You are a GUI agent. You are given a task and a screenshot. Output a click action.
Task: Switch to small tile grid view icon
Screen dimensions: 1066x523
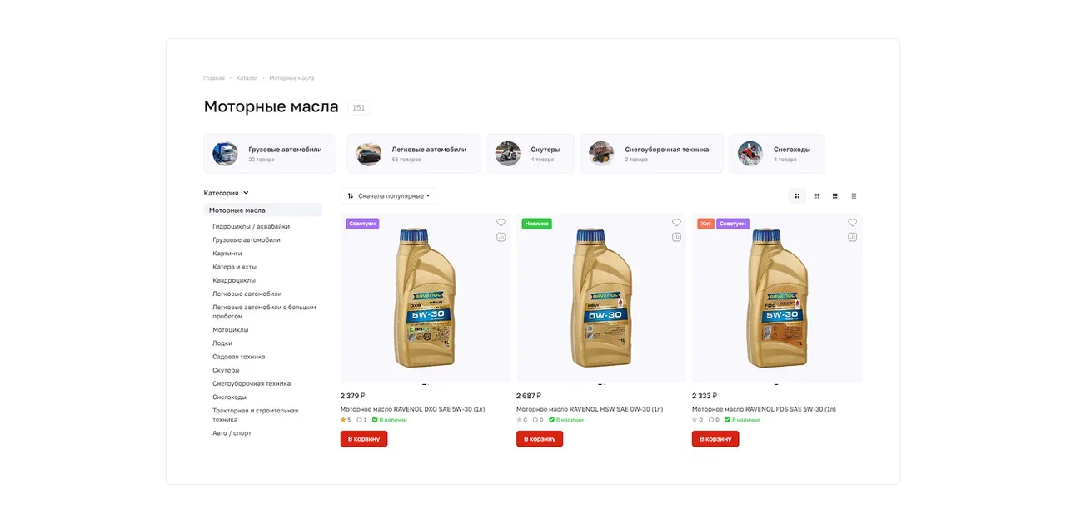(x=816, y=196)
